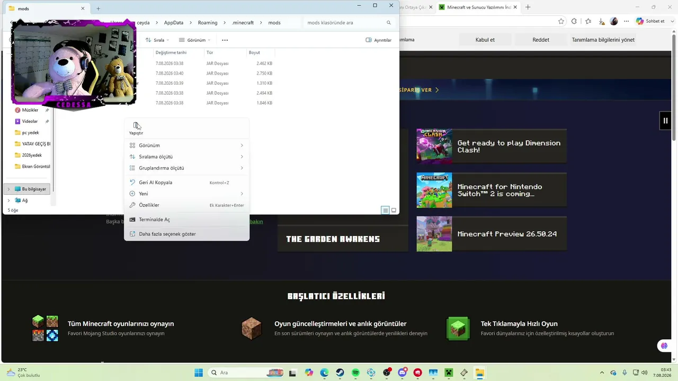Click Reddet cookie button in browser
The height and width of the screenshot is (381, 678).
(541, 40)
